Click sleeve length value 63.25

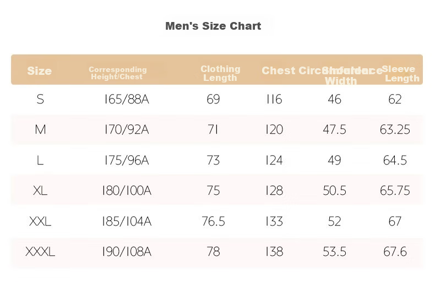395,129
